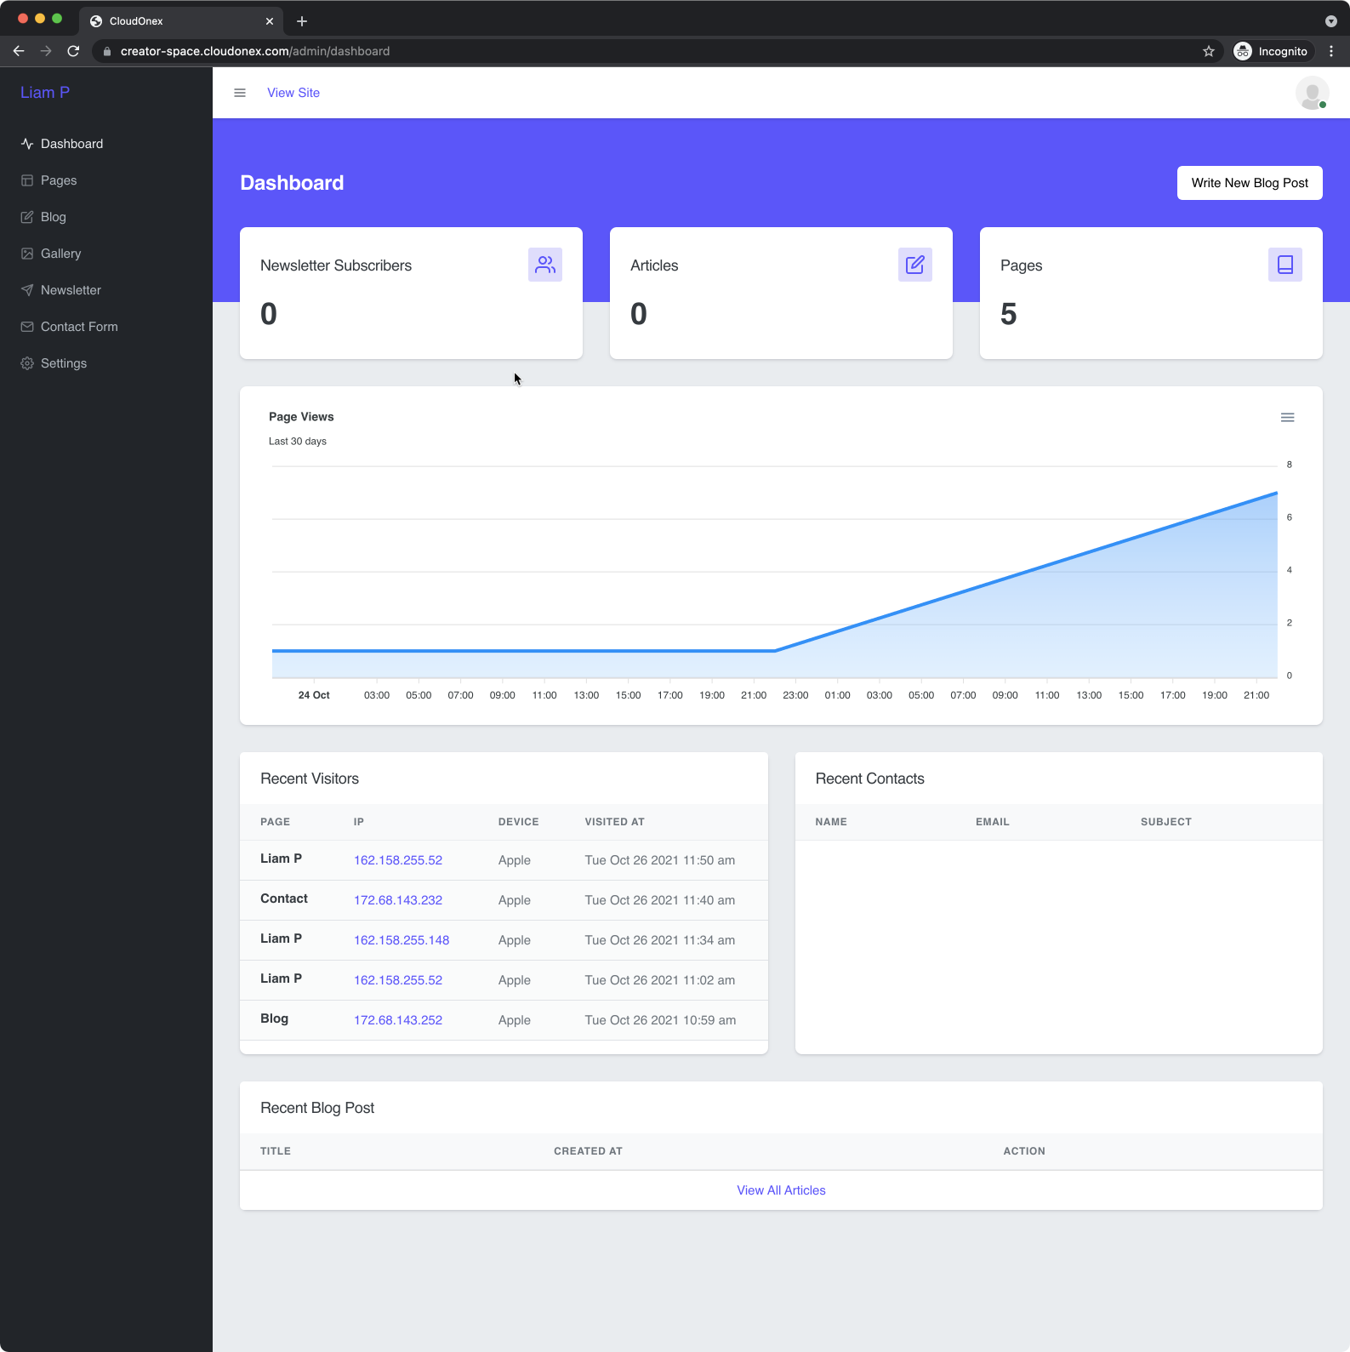Click the 24 Oct chart axis label
1350x1352 pixels.
click(x=314, y=695)
